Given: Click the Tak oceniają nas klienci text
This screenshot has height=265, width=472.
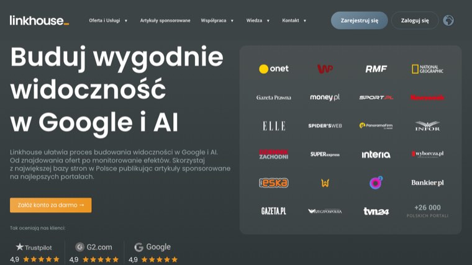Looking at the screenshot, I should click(38, 228).
